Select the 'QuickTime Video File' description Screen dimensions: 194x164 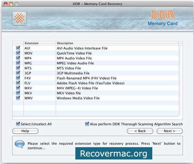pos(74,53)
